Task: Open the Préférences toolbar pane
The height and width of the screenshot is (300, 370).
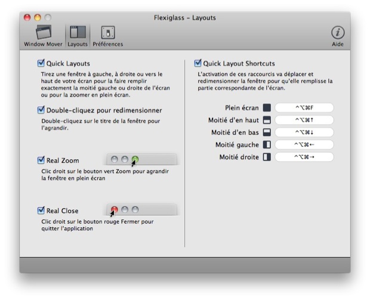Action: [x=108, y=36]
